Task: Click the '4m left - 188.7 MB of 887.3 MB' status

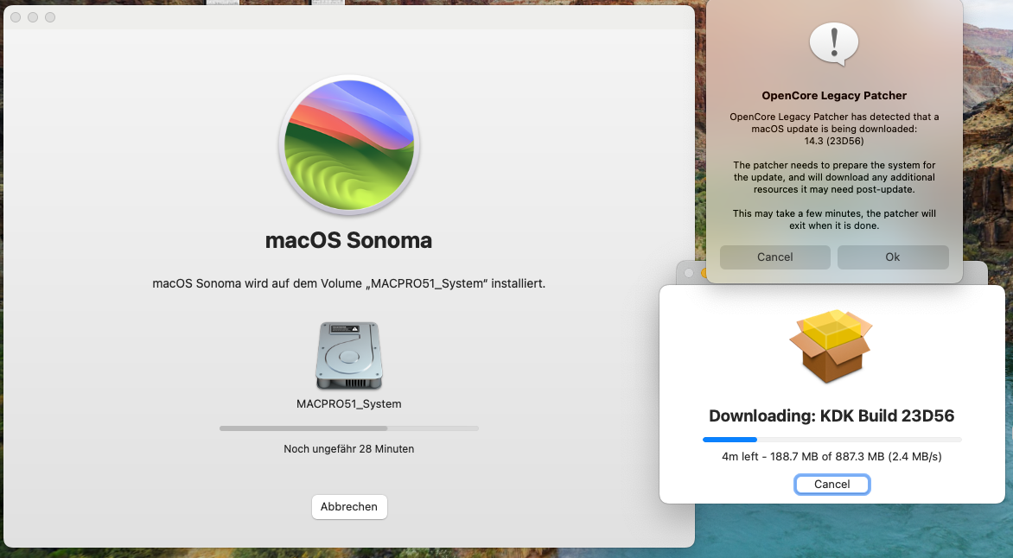Action: point(831,457)
